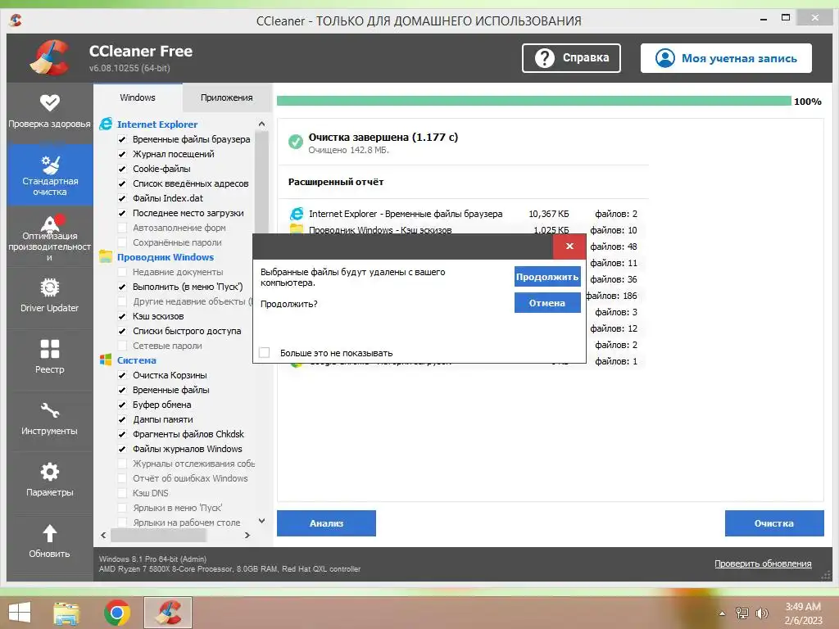839x629 pixels.
Task: Click down arrow of options list scrollbar
Action: 261,521
